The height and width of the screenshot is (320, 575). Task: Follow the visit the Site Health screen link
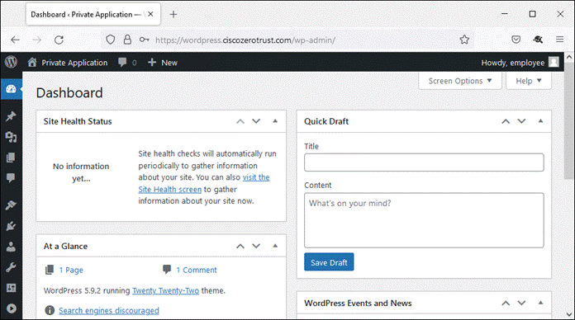coord(204,183)
